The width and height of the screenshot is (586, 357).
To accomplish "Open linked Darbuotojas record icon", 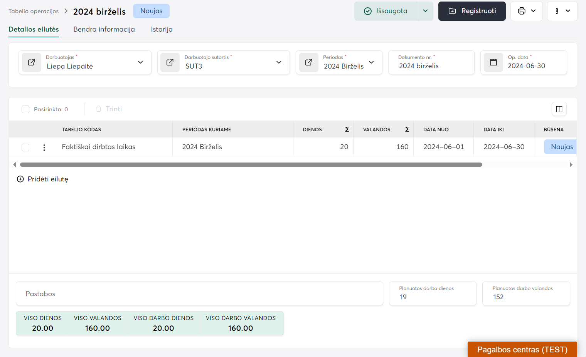I will pos(32,62).
